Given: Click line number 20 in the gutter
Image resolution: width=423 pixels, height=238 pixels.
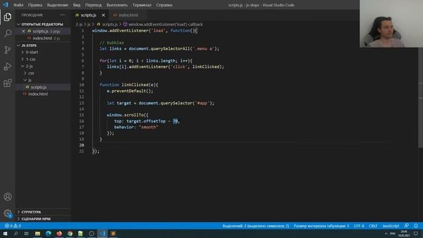Looking at the screenshot, I should click(81, 145).
